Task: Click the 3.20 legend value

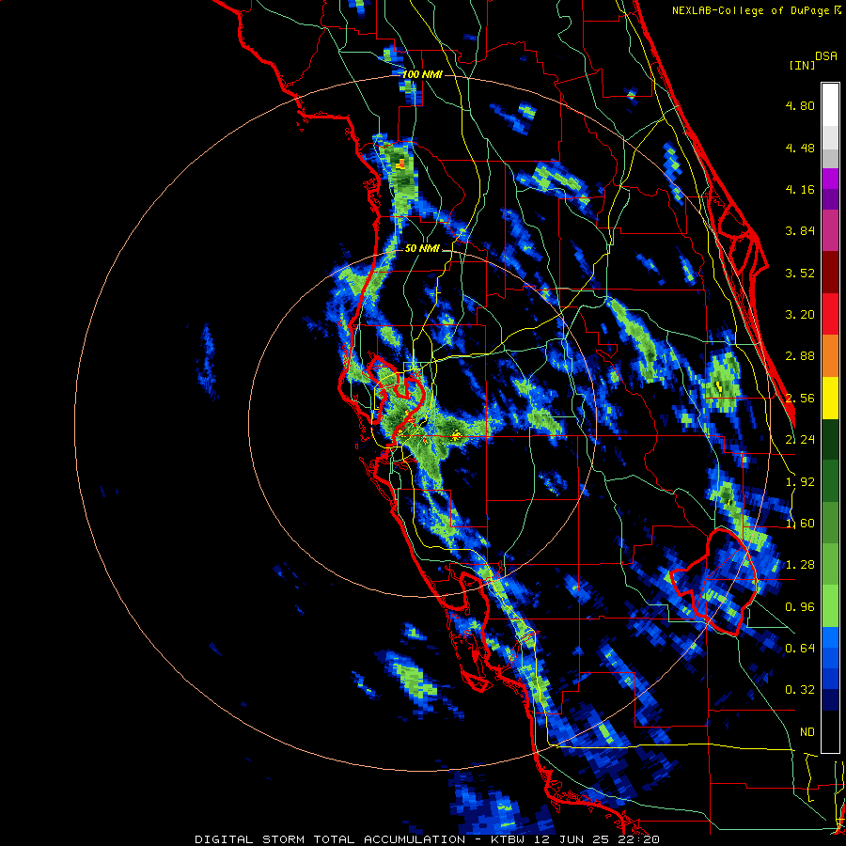Action: tap(800, 315)
